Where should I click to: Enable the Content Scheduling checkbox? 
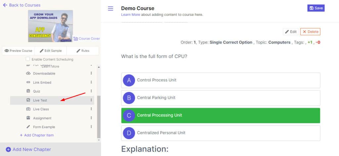28,59
